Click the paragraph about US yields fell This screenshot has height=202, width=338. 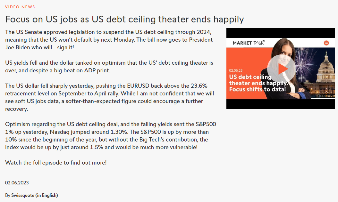109,67
